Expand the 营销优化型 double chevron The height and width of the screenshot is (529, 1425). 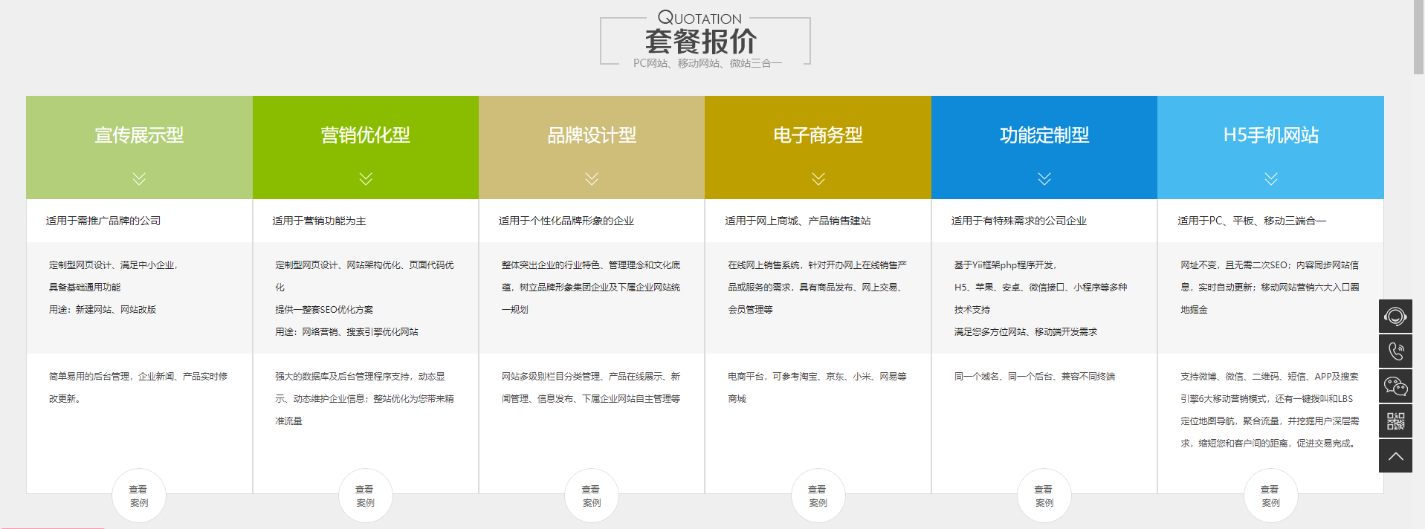pyautogui.click(x=366, y=179)
